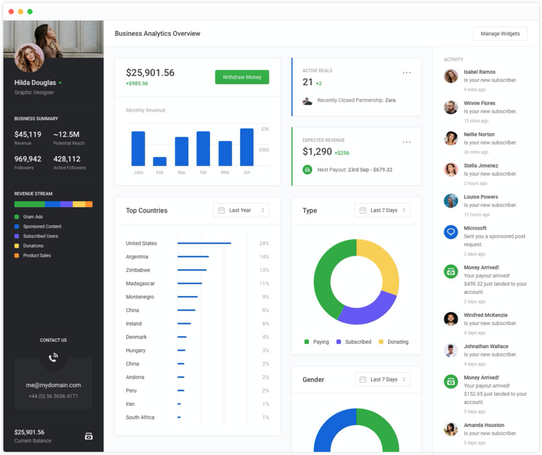Open the Expected Revenue three-dot menu
Viewport: 542px width, 455px height.
(407, 142)
